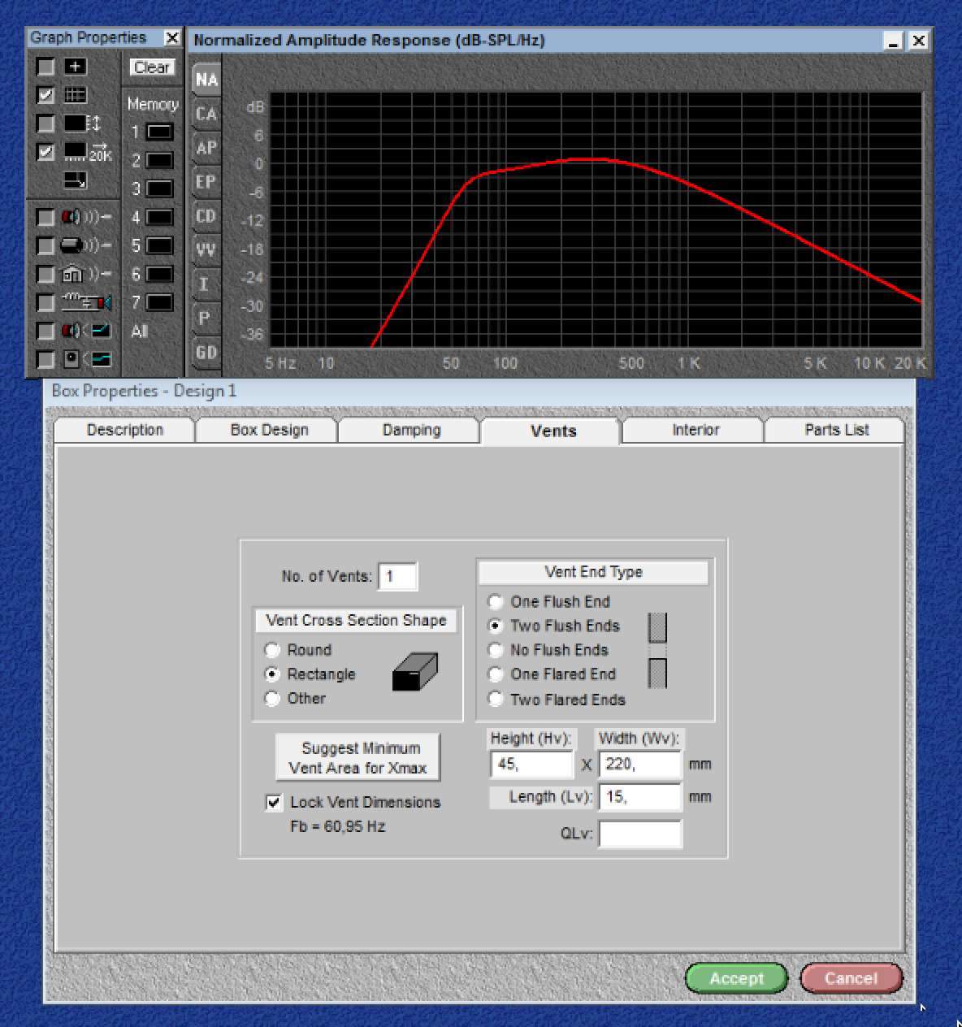
Task: Select the One Flush End radio button
Action: tap(496, 602)
